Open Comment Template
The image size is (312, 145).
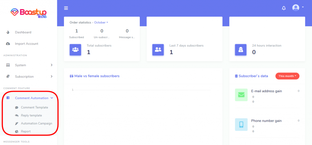coord(34,108)
